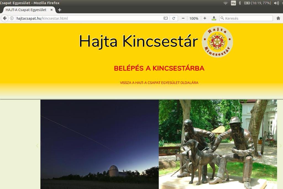
Task: Reset zoom at 100% indicator
Action: (194, 18)
